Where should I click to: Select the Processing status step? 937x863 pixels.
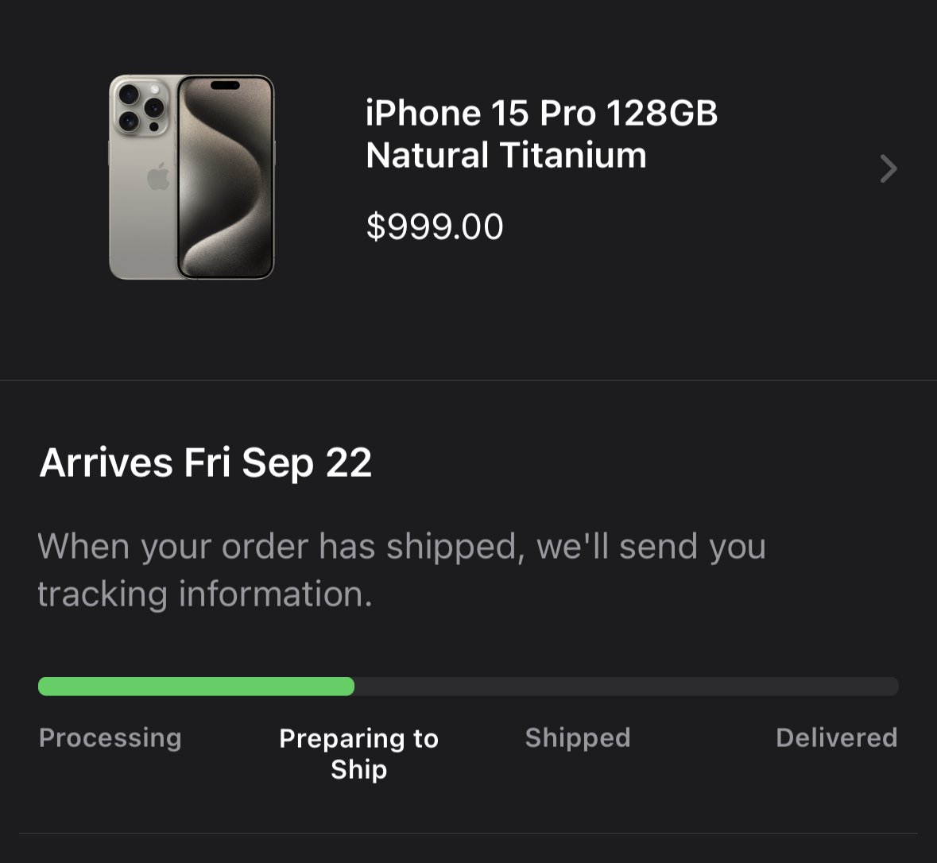pyautogui.click(x=110, y=738)
